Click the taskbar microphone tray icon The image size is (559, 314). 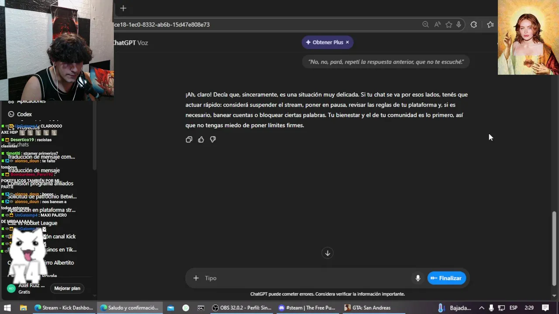click(x=492, y=308)
